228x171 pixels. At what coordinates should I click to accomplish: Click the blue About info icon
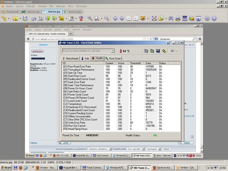pos(214,19)
